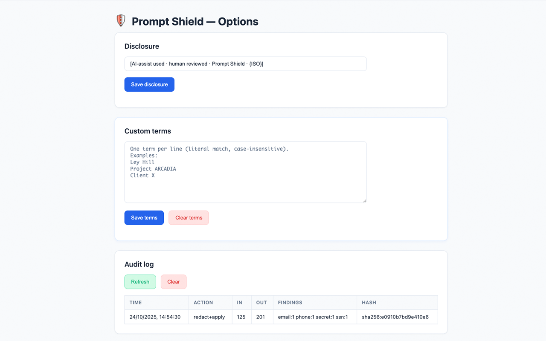546x341 pixels.
Task: Click the findings cell listing email and phone
Action: tap(314, 317)
